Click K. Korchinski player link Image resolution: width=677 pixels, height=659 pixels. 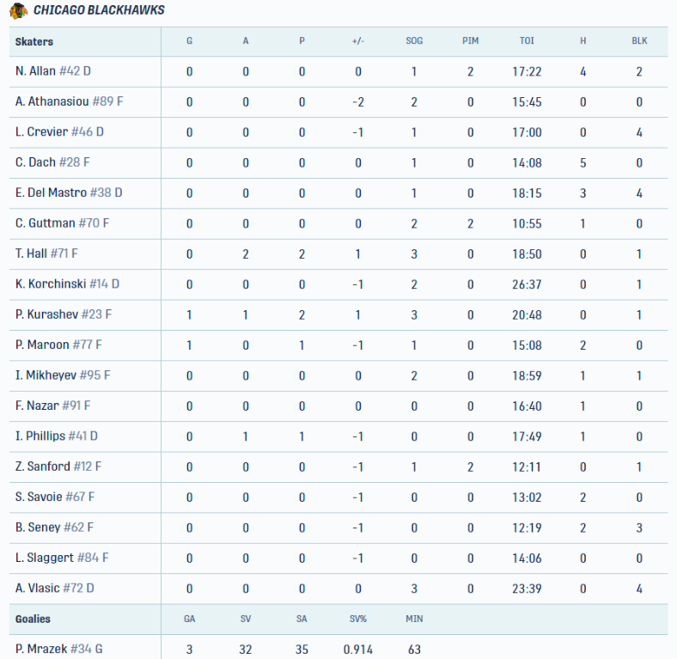[x=51, y=284]
